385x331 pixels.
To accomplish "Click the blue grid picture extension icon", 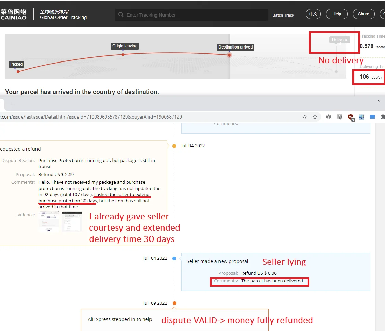I will tap(361, 117).
